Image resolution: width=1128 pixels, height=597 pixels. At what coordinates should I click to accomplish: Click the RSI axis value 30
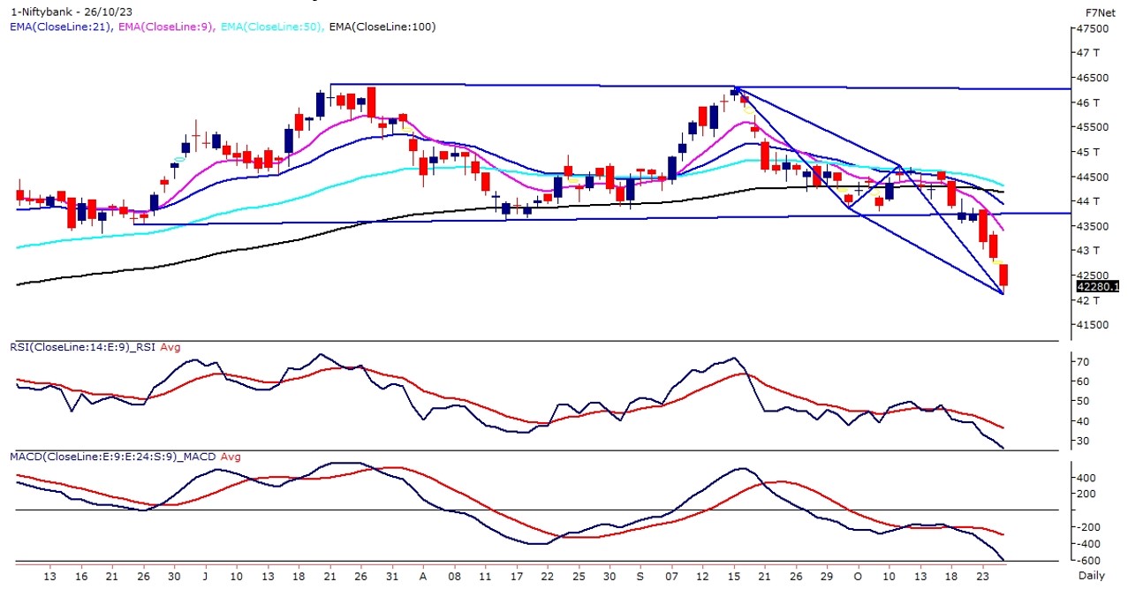(x=1083, y=440)
